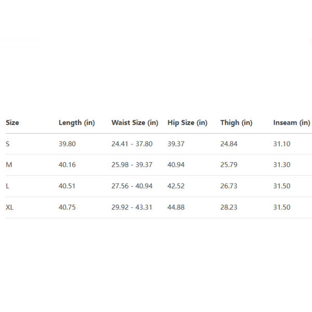Image resolution: width=312 pixels, height=312 pixels.
Task: Click the Waist Size (in) header
Action: click(x=135, y=123)
